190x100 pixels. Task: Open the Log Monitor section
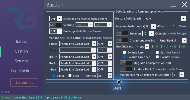[x=21, y=70]
